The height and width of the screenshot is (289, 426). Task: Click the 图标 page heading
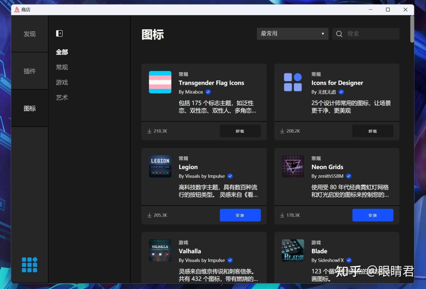tap(153, 34)
